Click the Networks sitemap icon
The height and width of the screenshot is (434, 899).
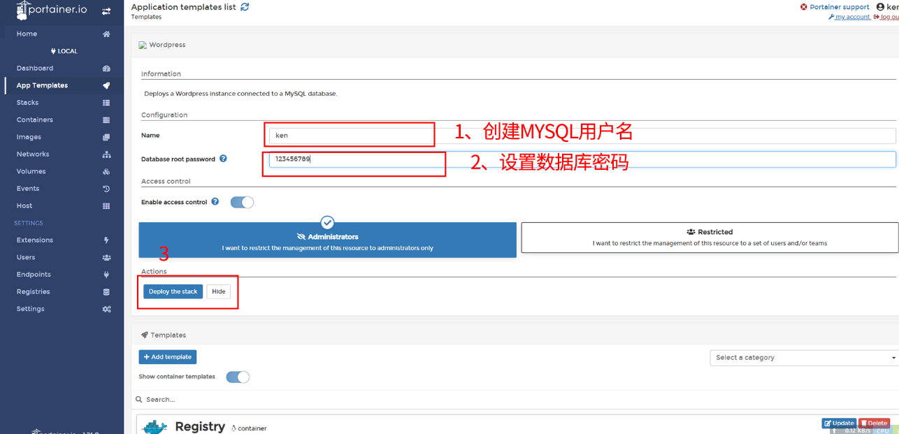106,154
